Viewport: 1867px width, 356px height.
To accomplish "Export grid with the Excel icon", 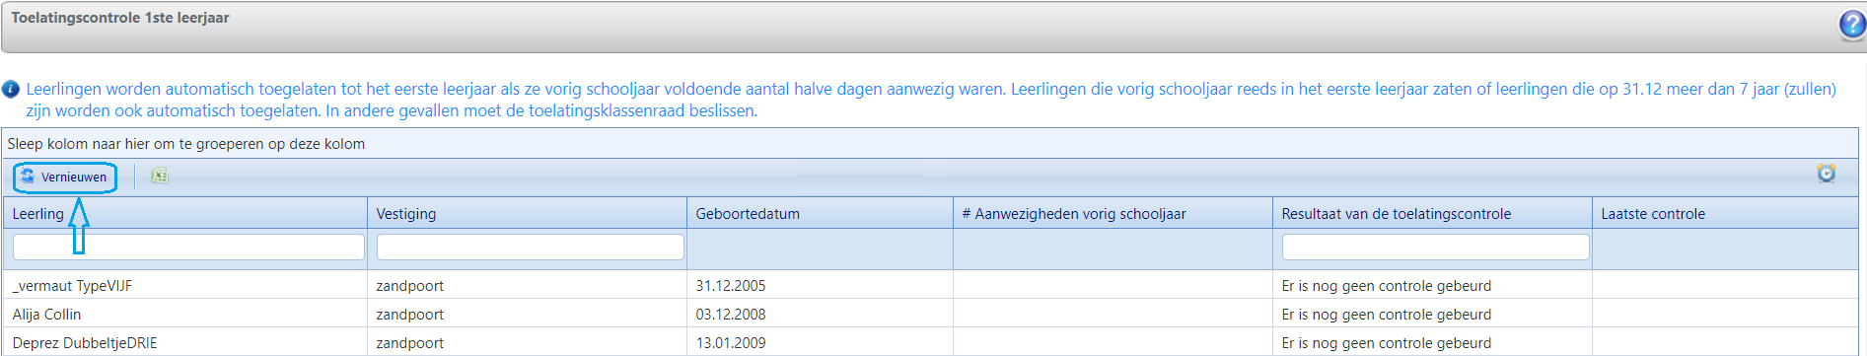I will click(x=159, y=177).
